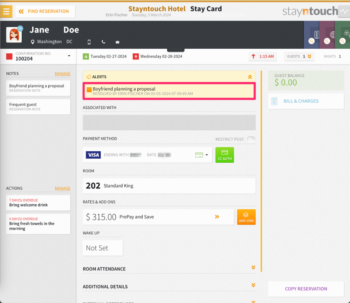Go back to Find Reservation
The height and width of the screenshot is (303, 350).
click(45, 11)
